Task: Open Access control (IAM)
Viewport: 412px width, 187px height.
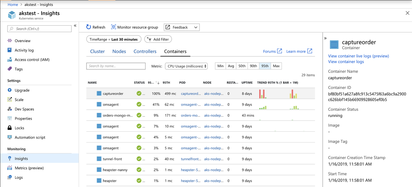Action: 32,60
